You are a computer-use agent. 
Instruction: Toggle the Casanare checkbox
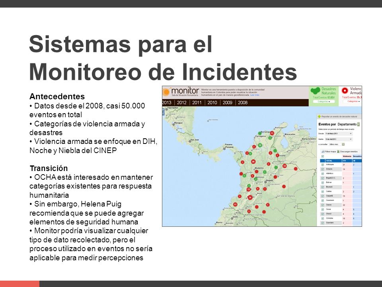tap(323, 201)
